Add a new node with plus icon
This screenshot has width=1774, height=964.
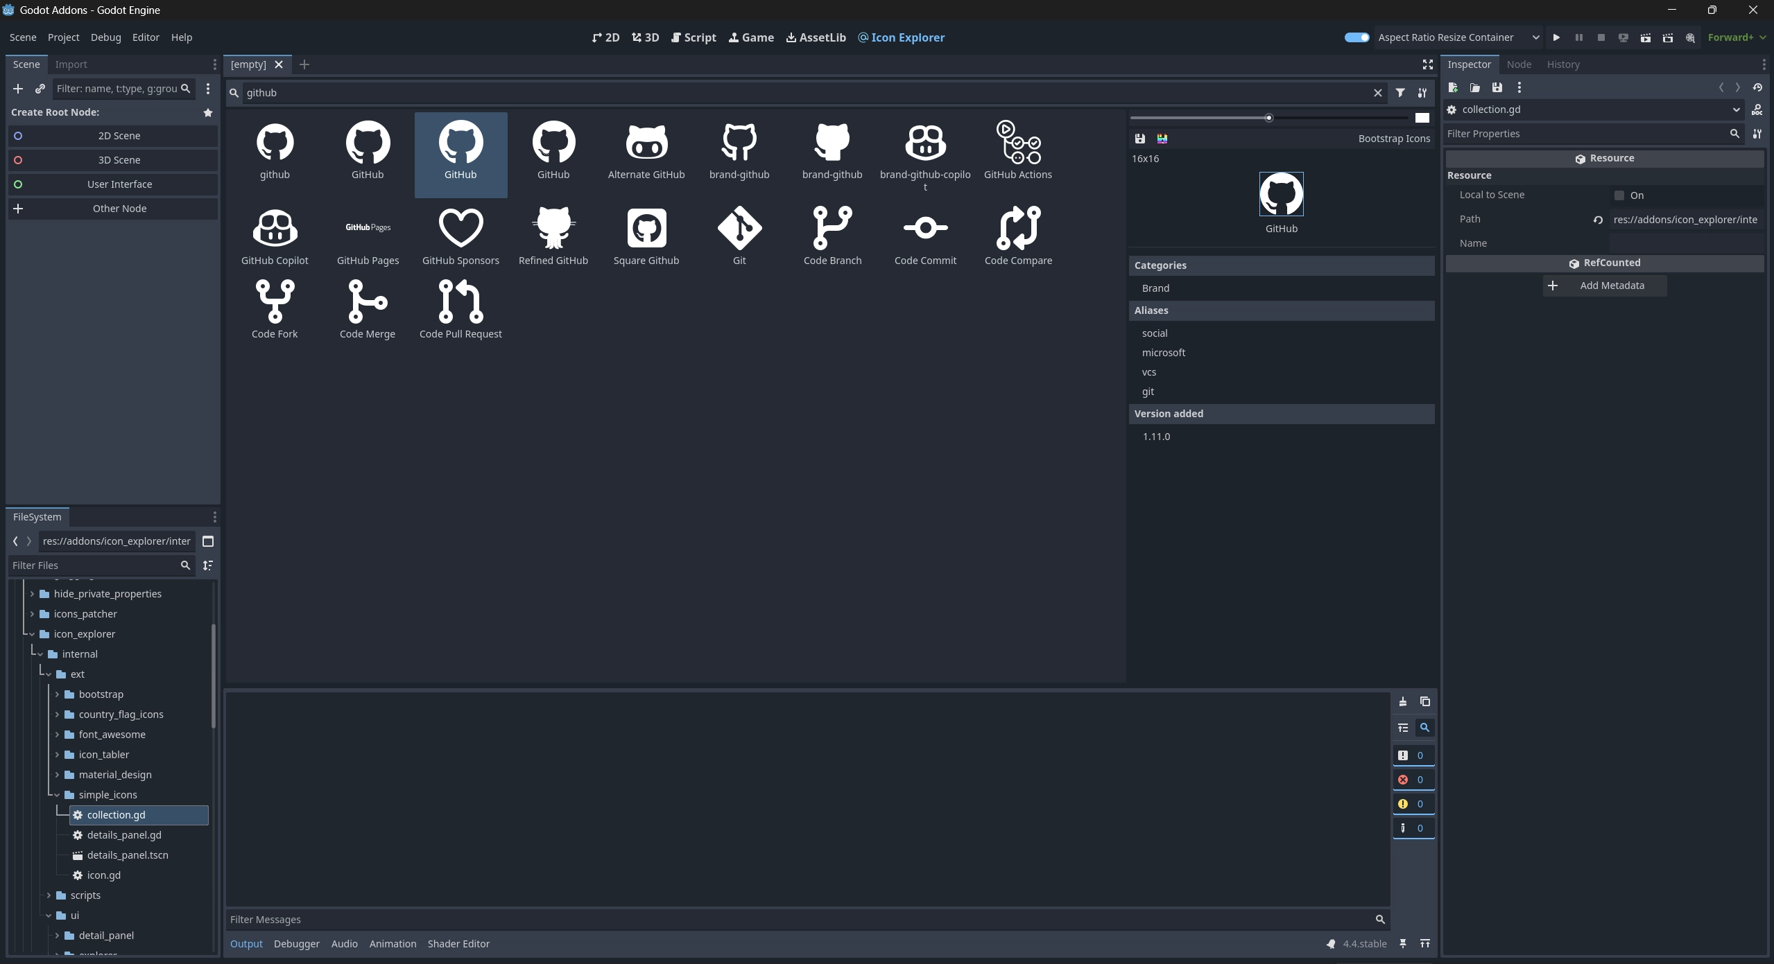pyautogui.click(x=18, y=89)
